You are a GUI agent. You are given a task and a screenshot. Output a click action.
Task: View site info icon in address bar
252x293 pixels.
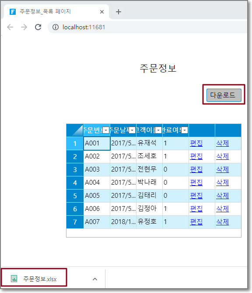coord(56,27)
